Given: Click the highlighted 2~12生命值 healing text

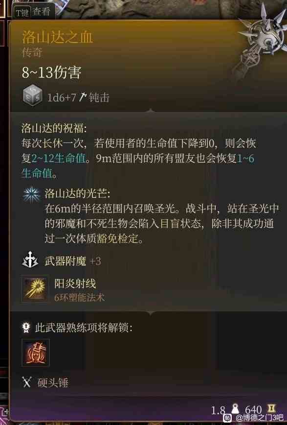Looking at the screenshot, I should (x=59, y=158).
